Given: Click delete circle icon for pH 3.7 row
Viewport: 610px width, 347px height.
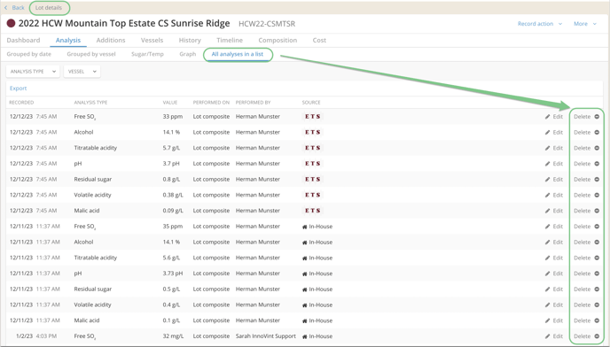Looking at the screenshot, I should click(x=597, y=164).
